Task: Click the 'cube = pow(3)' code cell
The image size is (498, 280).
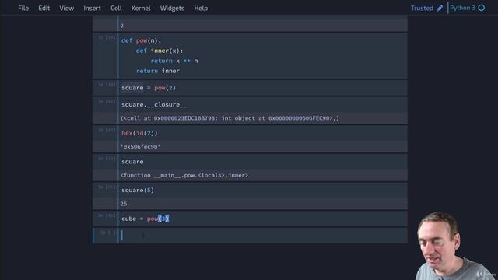Action: [263, 219]
